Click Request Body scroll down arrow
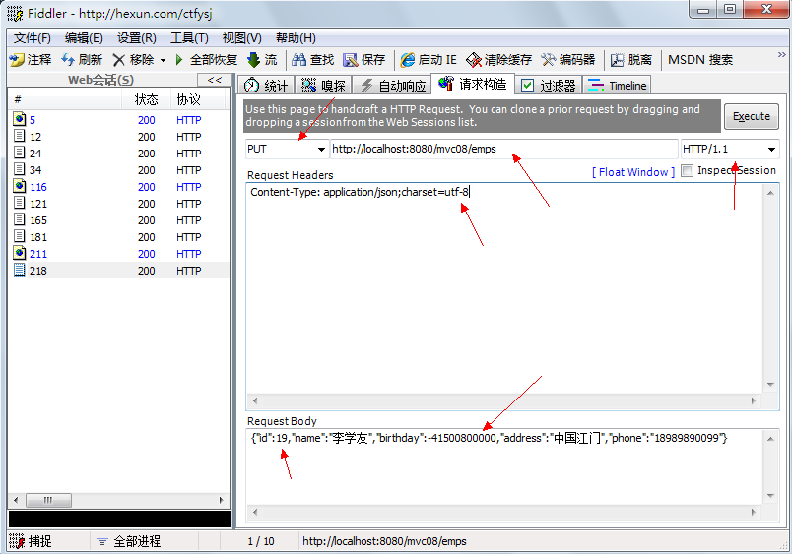Image resolution: width=792 pixels, height=554 pixels. (770, 496)
